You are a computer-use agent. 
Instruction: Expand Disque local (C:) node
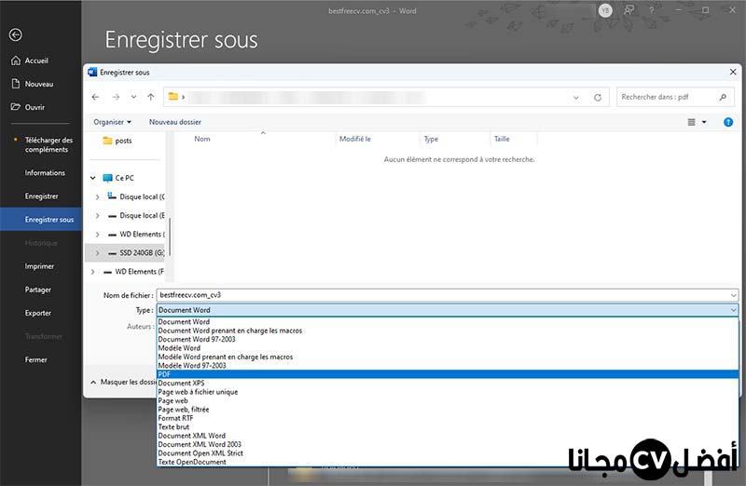pyautogui.click(x=97, y=196)
